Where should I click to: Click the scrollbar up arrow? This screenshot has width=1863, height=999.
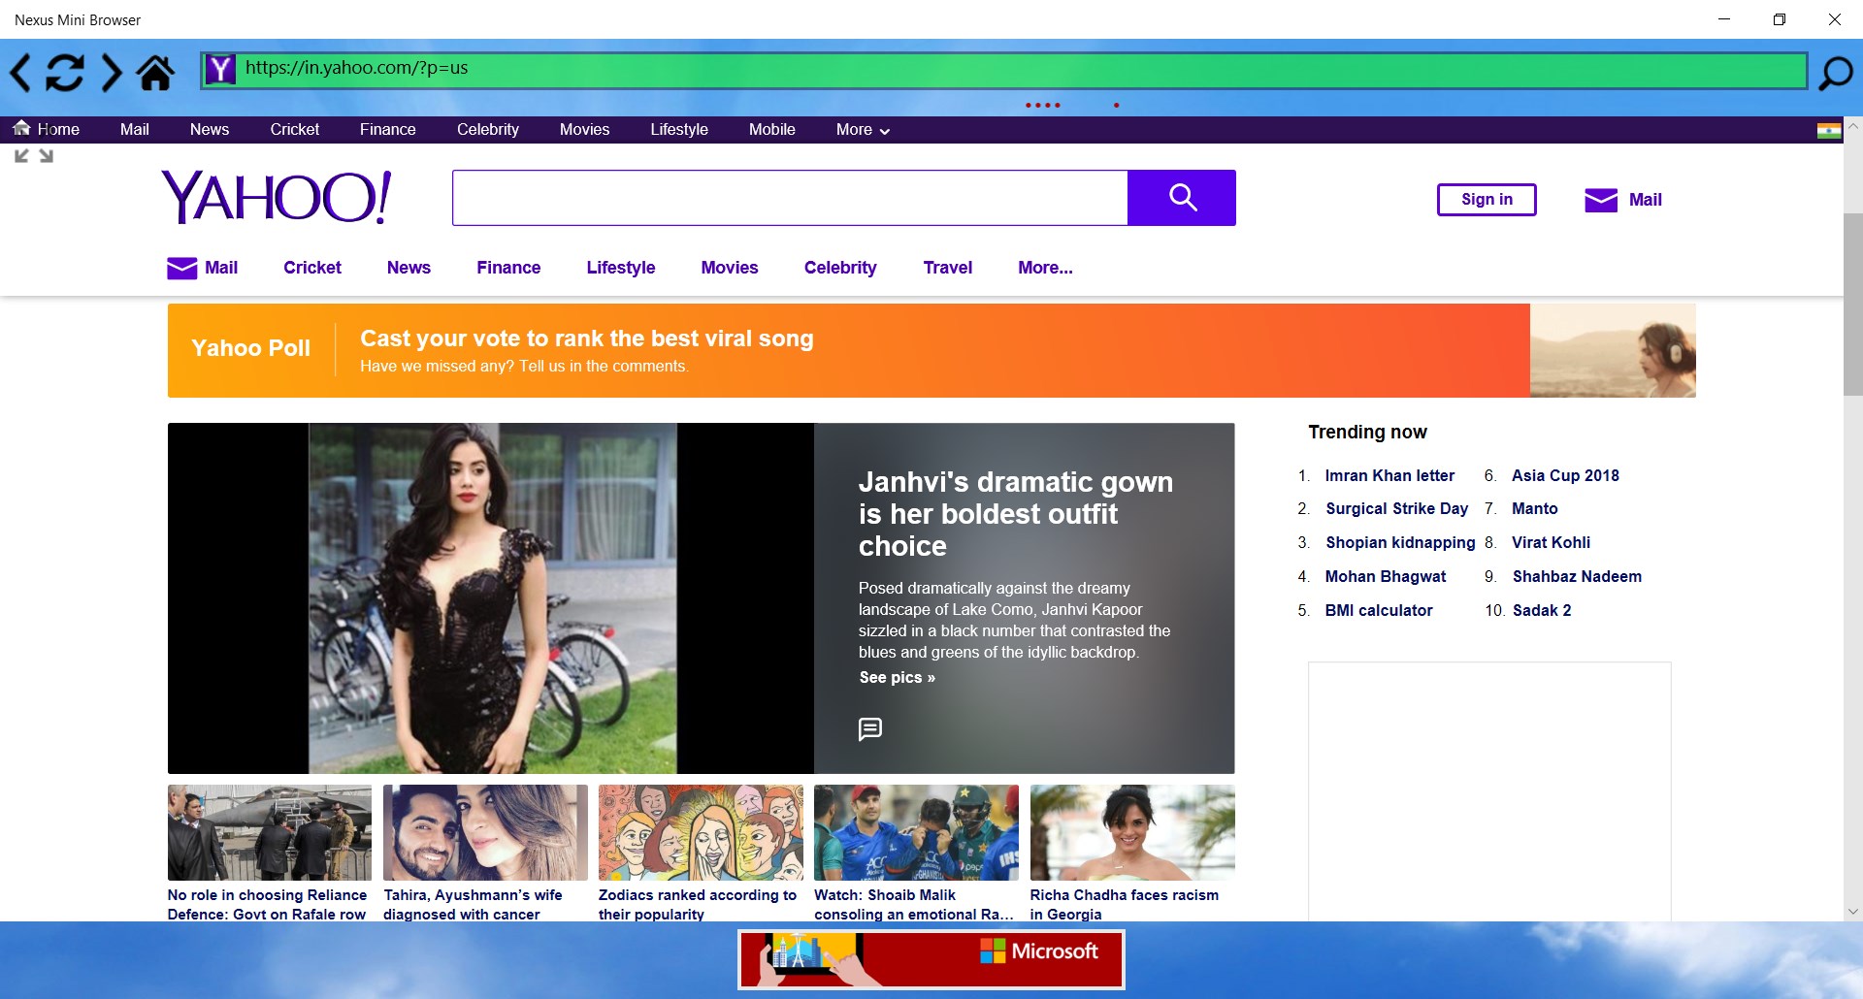click(1852, 126)
